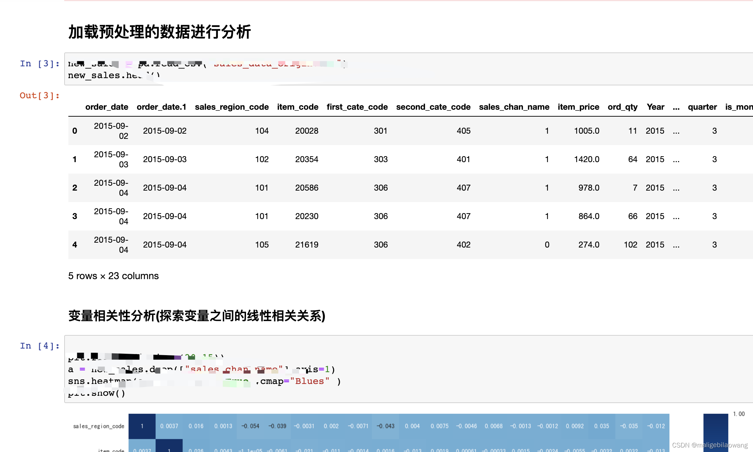Viewport: 753px width, 452px height.
Task: Click the item_code column header
Action: [x=298, y=107]
